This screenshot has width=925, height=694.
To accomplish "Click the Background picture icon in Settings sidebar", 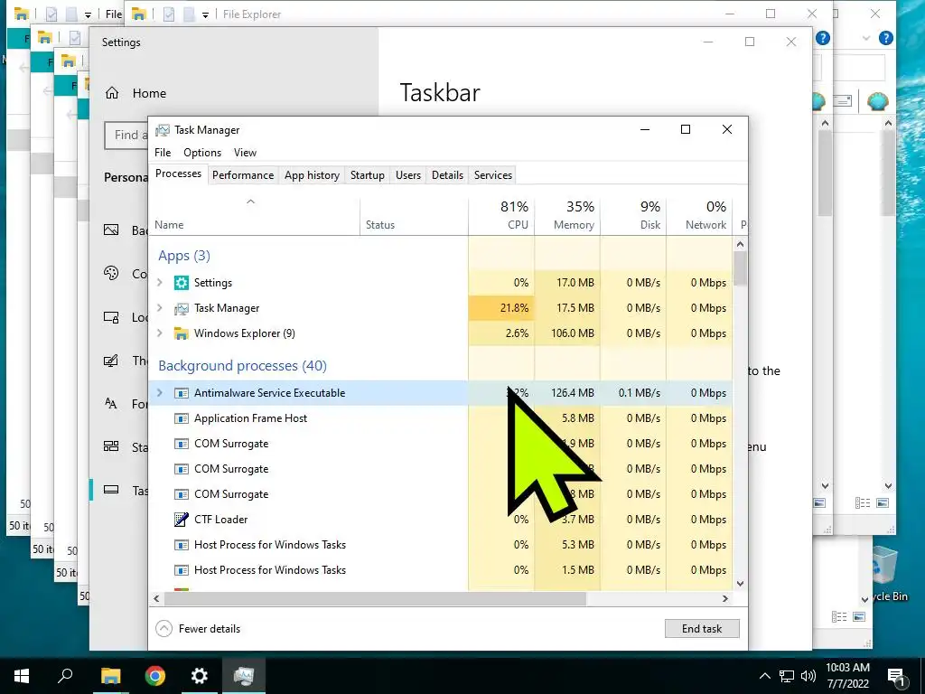I will [111, 230].
